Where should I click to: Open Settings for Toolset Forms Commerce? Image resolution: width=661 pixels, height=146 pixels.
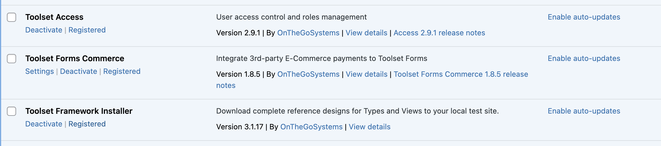39,71
